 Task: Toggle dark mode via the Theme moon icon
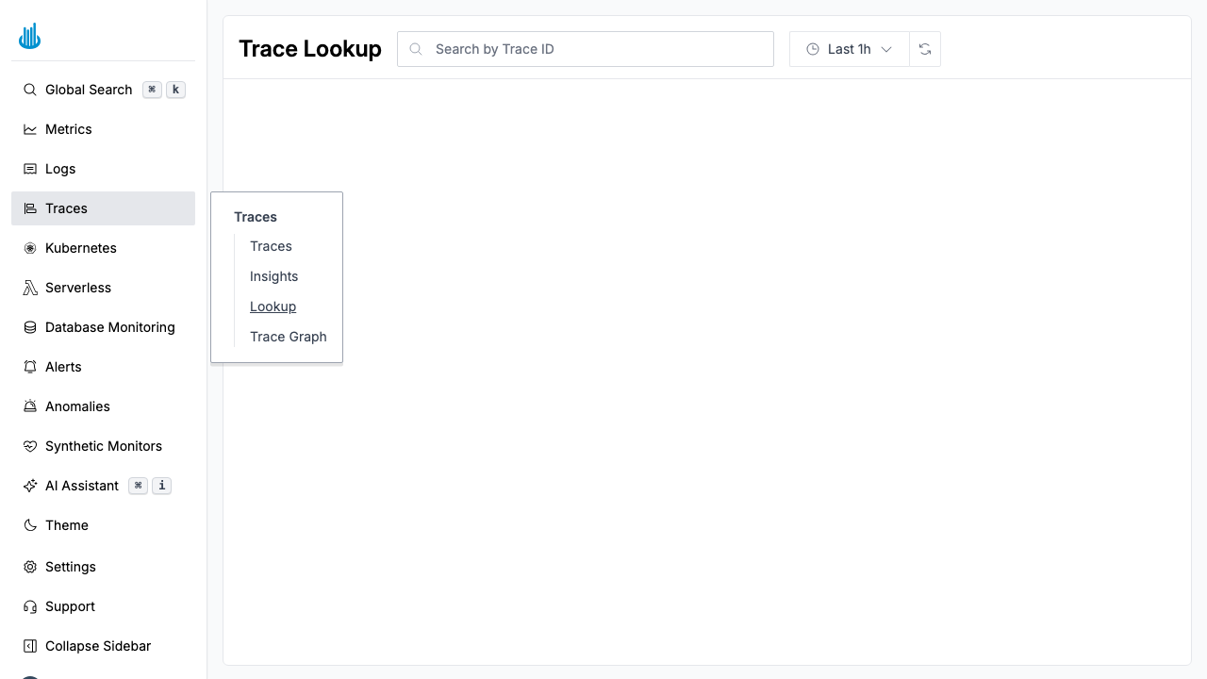coord(29,525)
